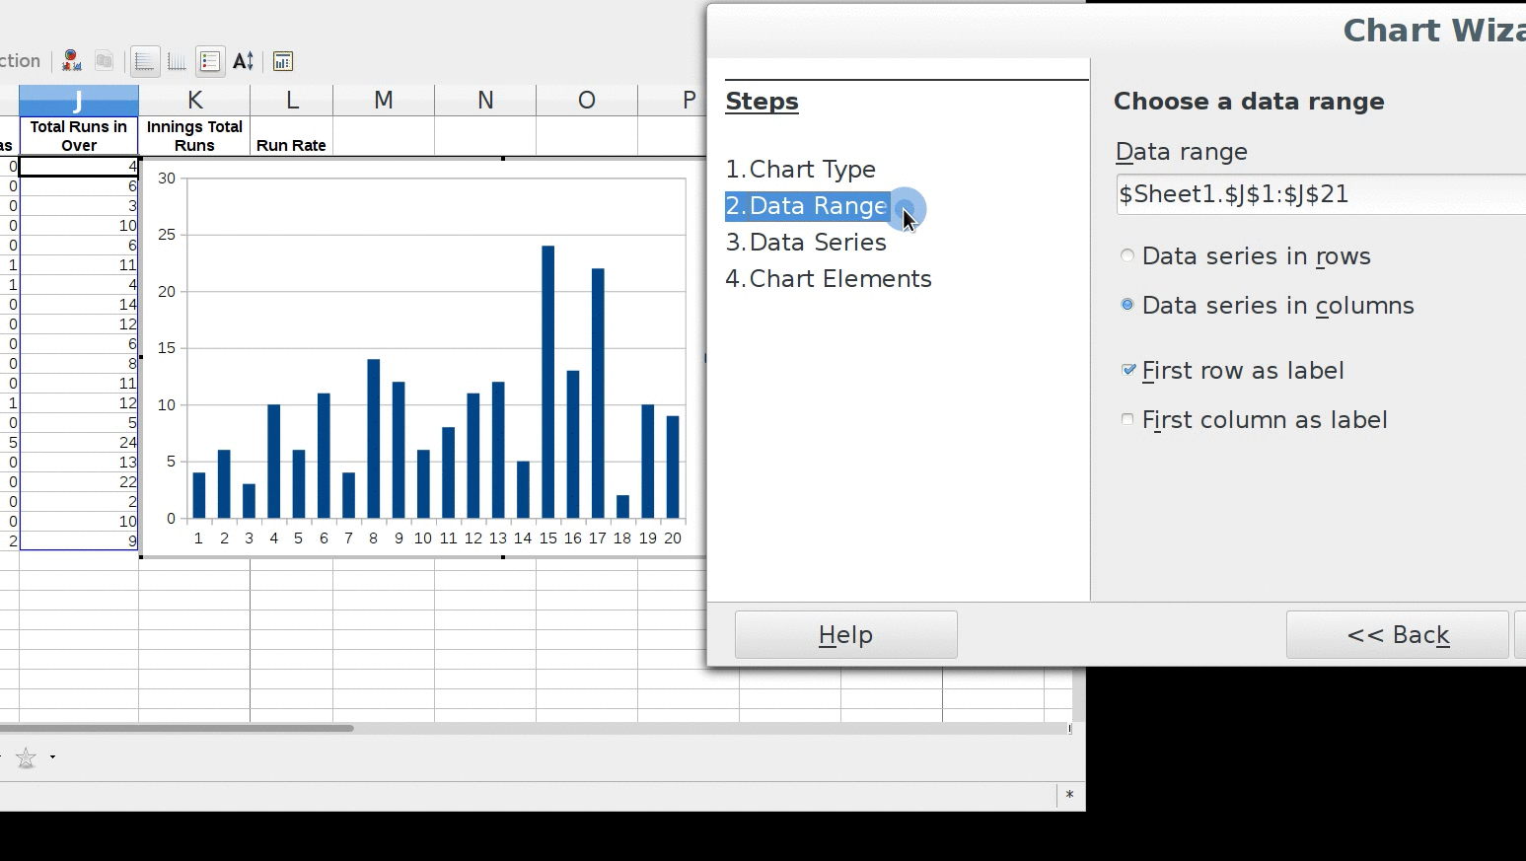Click the Back button
The height and width of the screenshot is (861, 1526).
click(x=1397, y=635)
